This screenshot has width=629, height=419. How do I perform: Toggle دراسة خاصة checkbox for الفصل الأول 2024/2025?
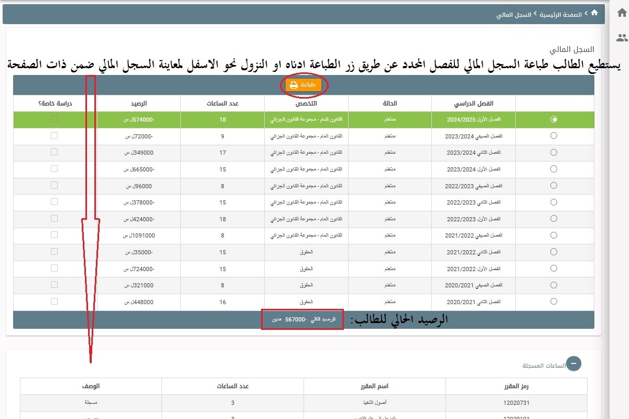[x=54, y=119]
